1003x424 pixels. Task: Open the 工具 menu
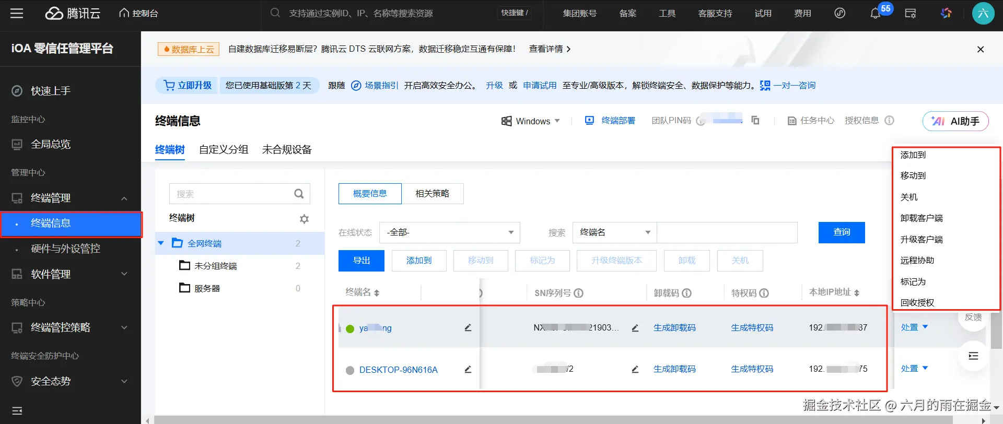coord(667,13)
